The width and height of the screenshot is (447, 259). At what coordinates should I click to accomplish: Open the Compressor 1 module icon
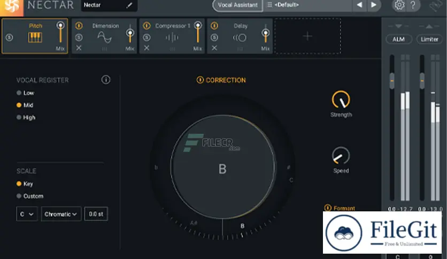pos(172,37)
